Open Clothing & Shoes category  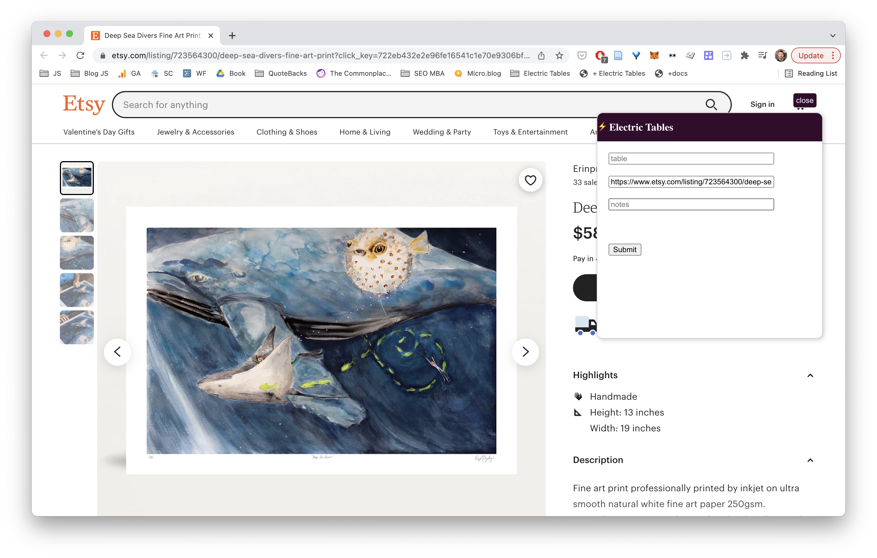287,132
